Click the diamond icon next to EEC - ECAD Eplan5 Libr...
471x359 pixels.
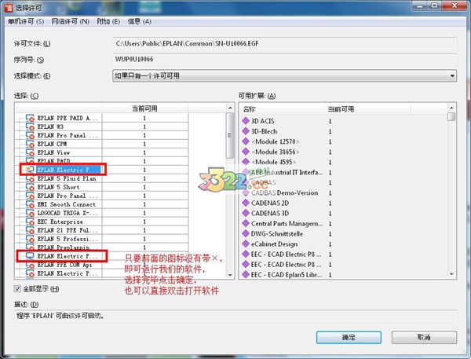pyautogui.click(x=246, y=274)
